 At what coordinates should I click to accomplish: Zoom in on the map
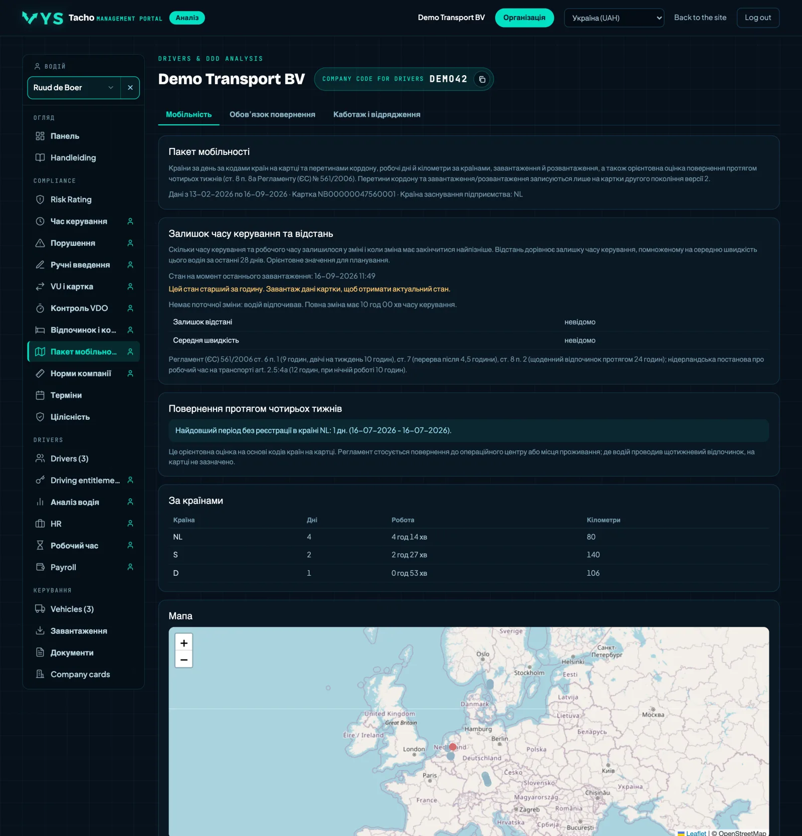pos(184,642)
